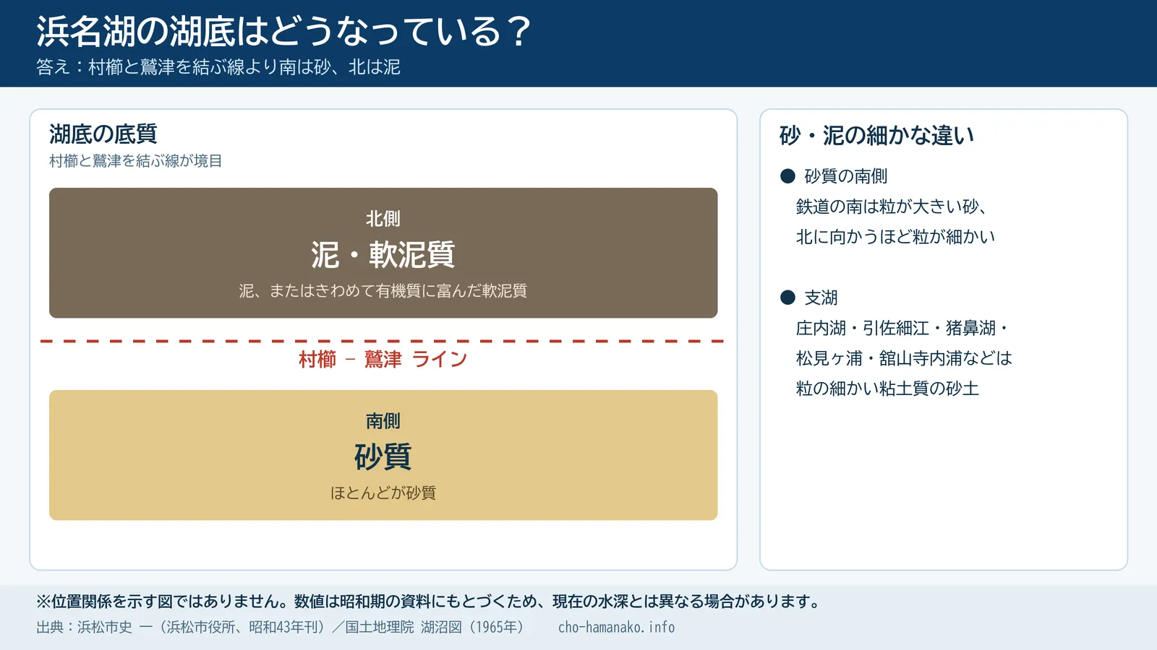Image resolution: width=1157 pixels, height=650 pixels.
Task: Select the line '北に向かうほど粒が細かい'
Action: 896,237
